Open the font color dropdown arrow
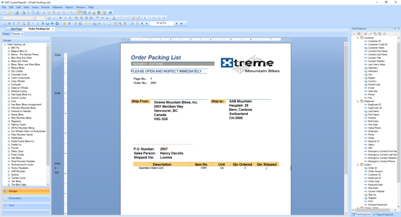The width and height of the screenshot is (401, 217). pos(117,18)
